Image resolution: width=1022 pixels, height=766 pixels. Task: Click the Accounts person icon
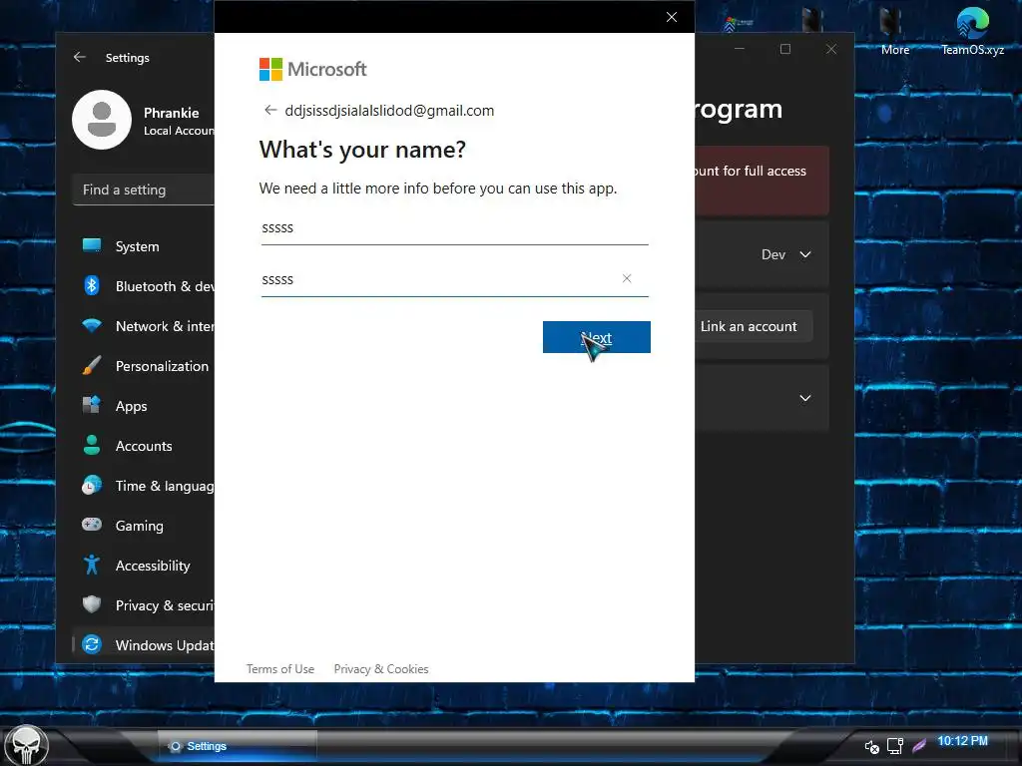pos(92,445)
